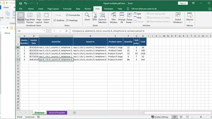Select the Database sheet tab
Image resolution: width=212 pixels, height=119 pixels.
point(39,113)
